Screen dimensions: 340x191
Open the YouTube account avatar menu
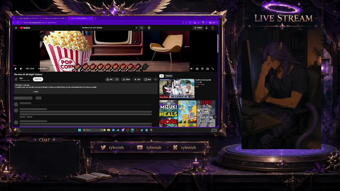(212, 28)
